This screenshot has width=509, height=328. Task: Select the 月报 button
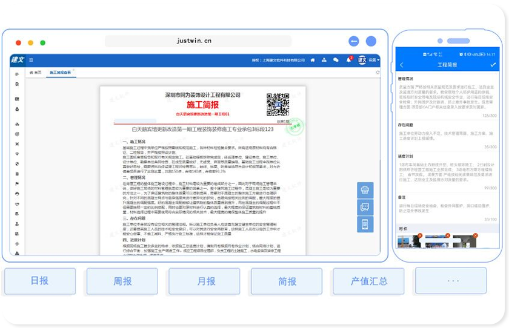(204, 281)
